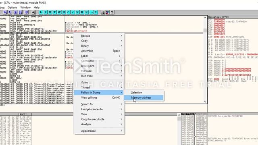258x145 pixels.
Task: Click the question mark Help icon
Action: 112,12
